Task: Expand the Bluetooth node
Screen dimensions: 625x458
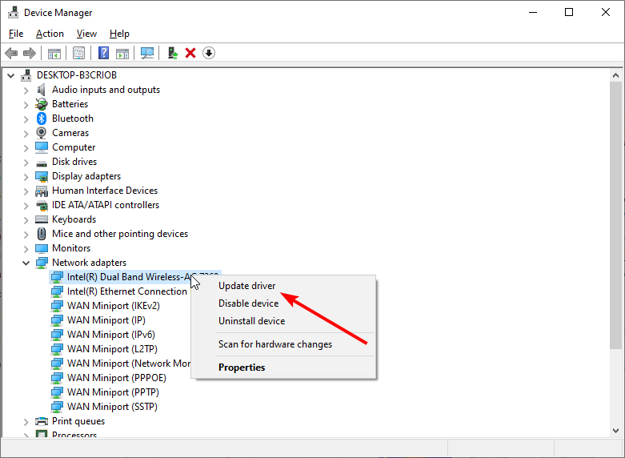Action: click(26, 119)
